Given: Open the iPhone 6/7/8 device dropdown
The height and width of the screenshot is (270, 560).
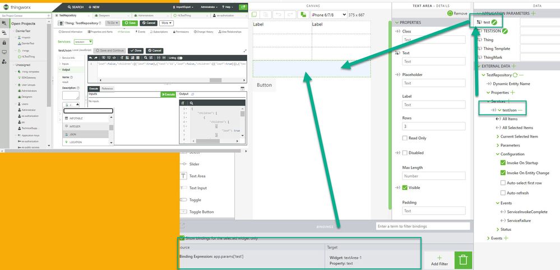Looking at the screenshot, I should pos(328,15).
